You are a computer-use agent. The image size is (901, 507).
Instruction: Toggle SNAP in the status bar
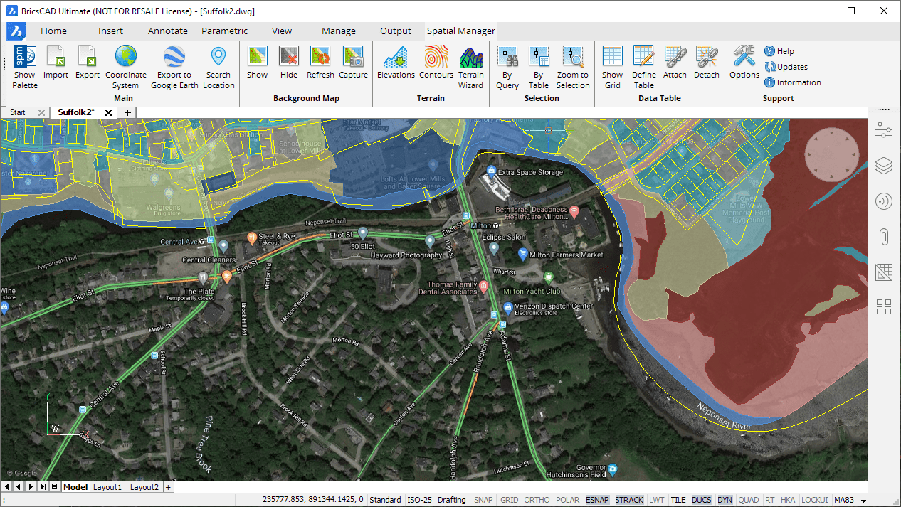tap(483, 500)
